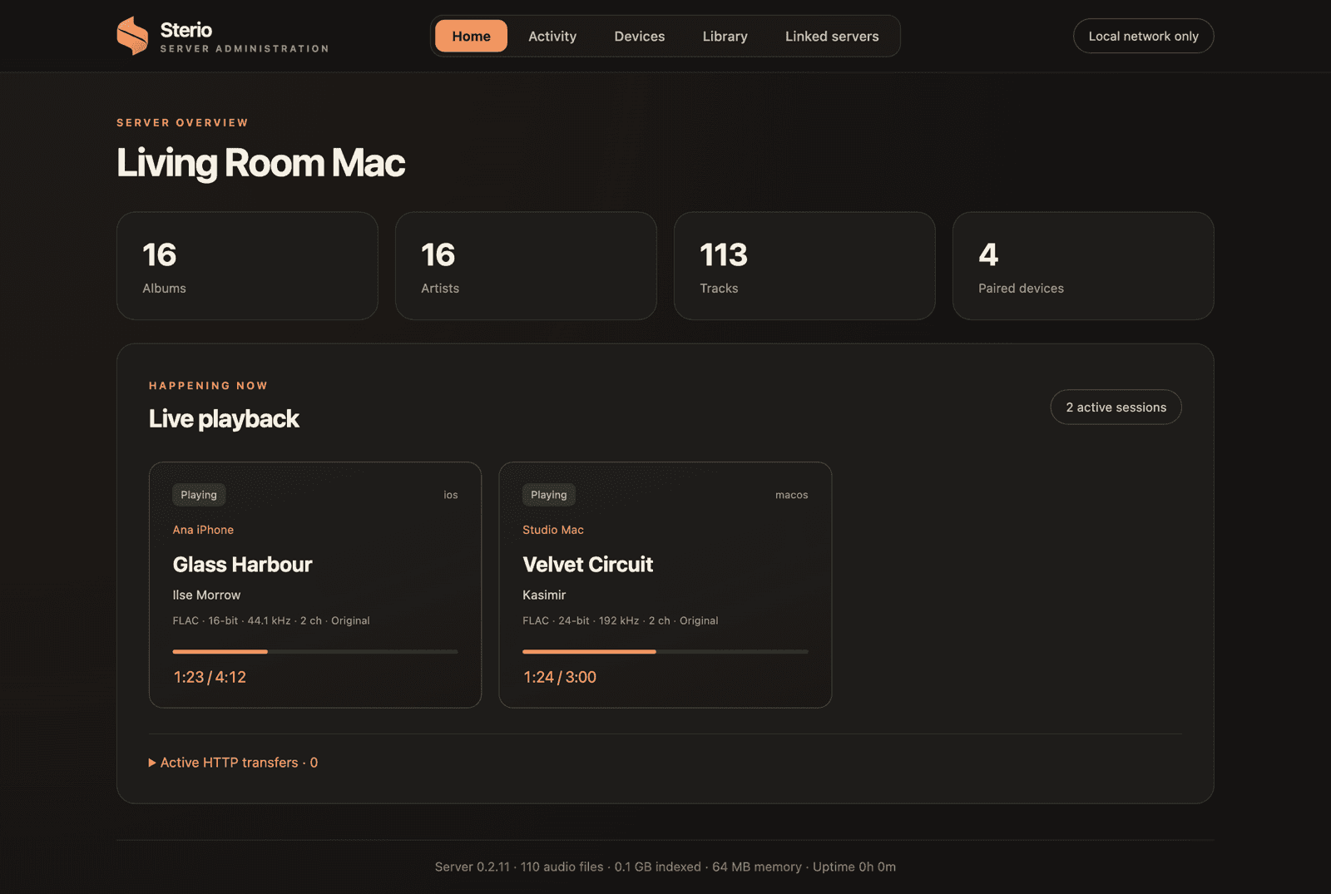The width and height of the screenshot is (1331, 894).
Task: Switch to the Activity tab
Action: 552,36
